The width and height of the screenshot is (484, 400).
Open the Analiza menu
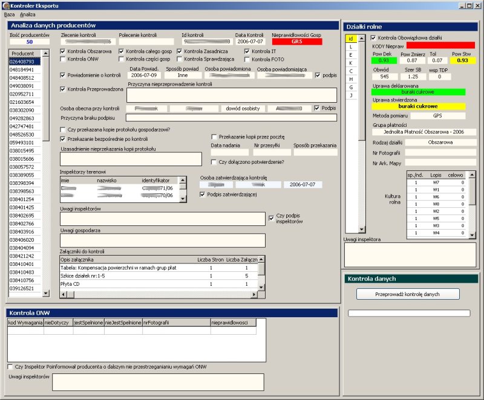[x=27, y=15]
